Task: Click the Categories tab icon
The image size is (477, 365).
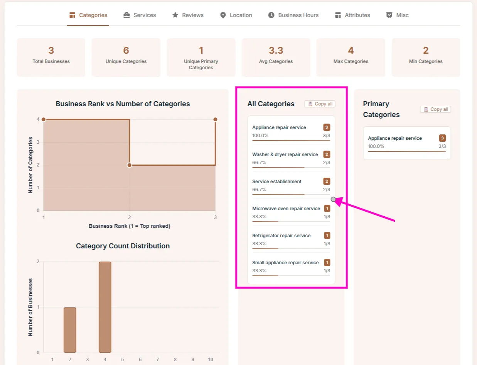Action: pos(72,15)
